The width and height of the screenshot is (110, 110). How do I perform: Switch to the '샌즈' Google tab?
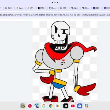31,8
